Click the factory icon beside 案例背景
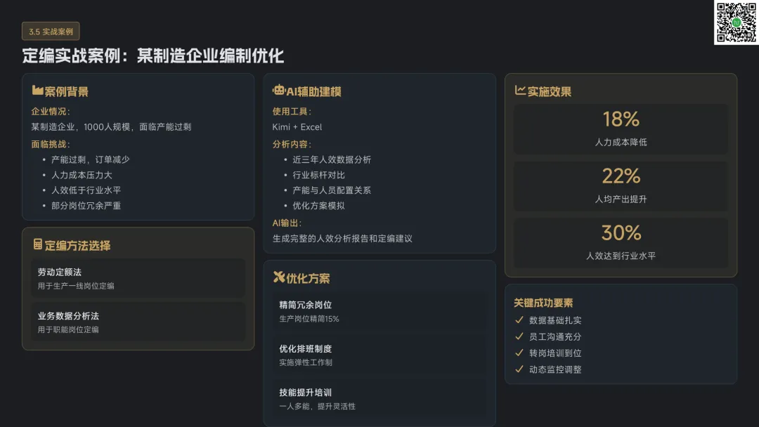Viewport: 759px width, 427px height. click(x=37, y=91)
